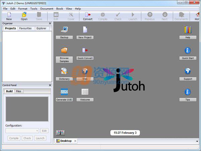Click the Quick Convert button label
This screenshot has width=201, height=151.
pyautogui.click(x=85, y=58)
